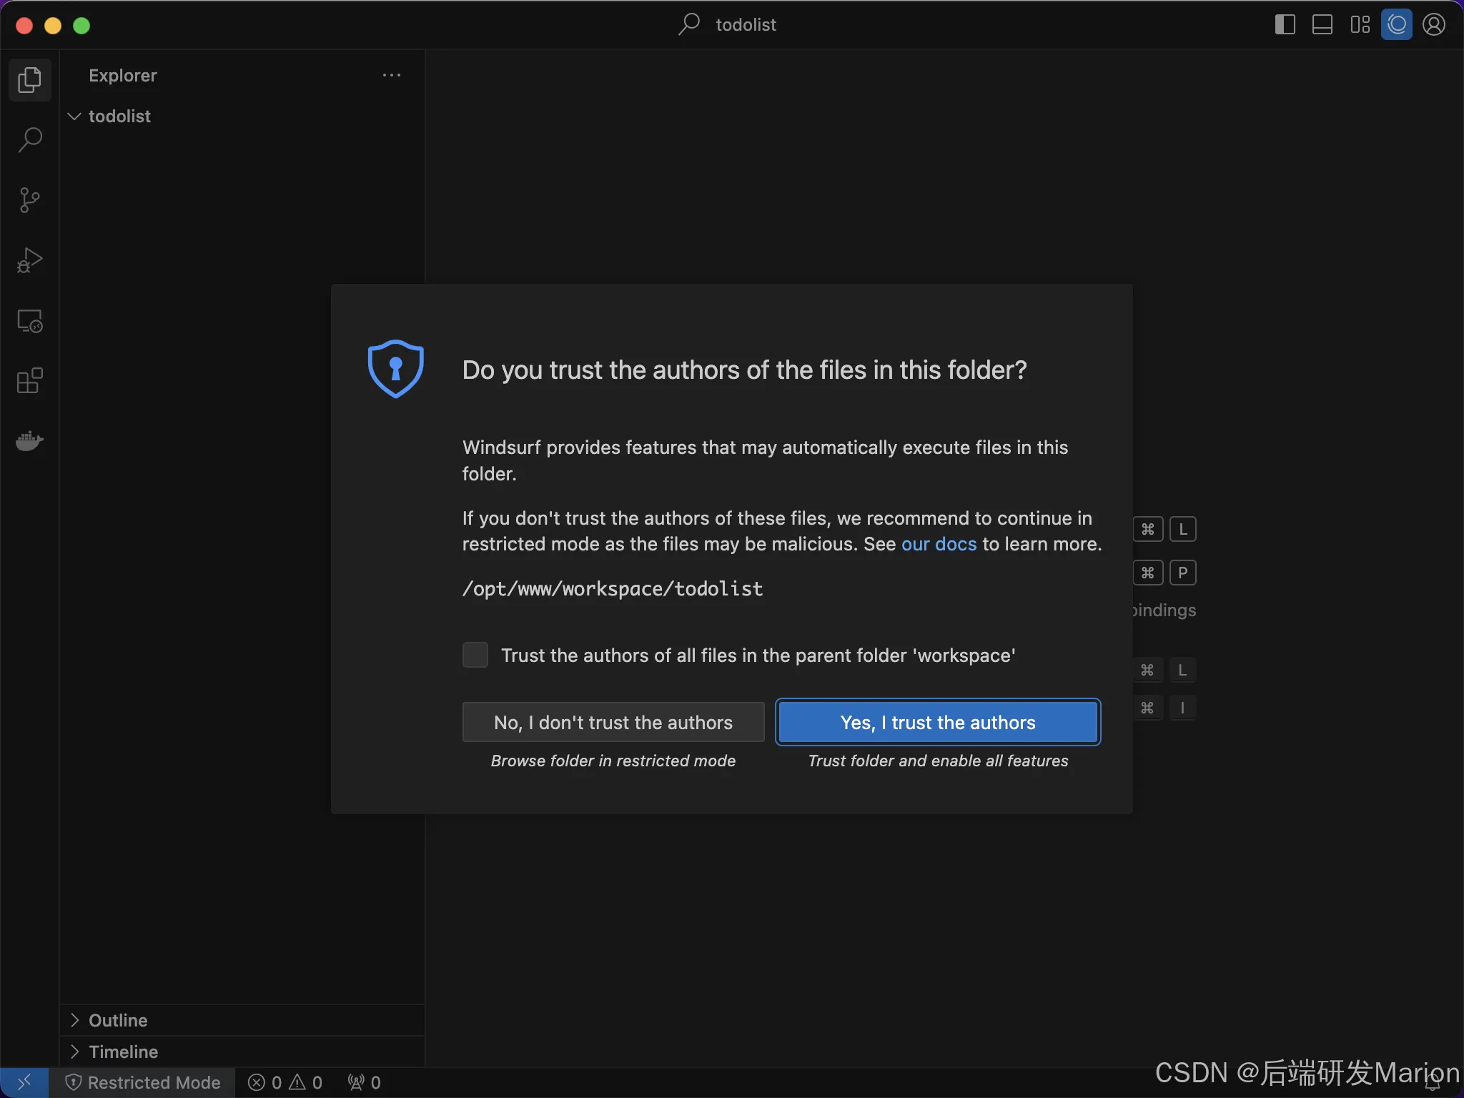Viewport: 1464px width, 1098px height.
Task: Check 'Trust the authors of all files' checkbox
Action: [475, 655]
